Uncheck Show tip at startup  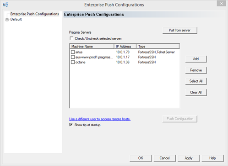click(x=71, y=125)
